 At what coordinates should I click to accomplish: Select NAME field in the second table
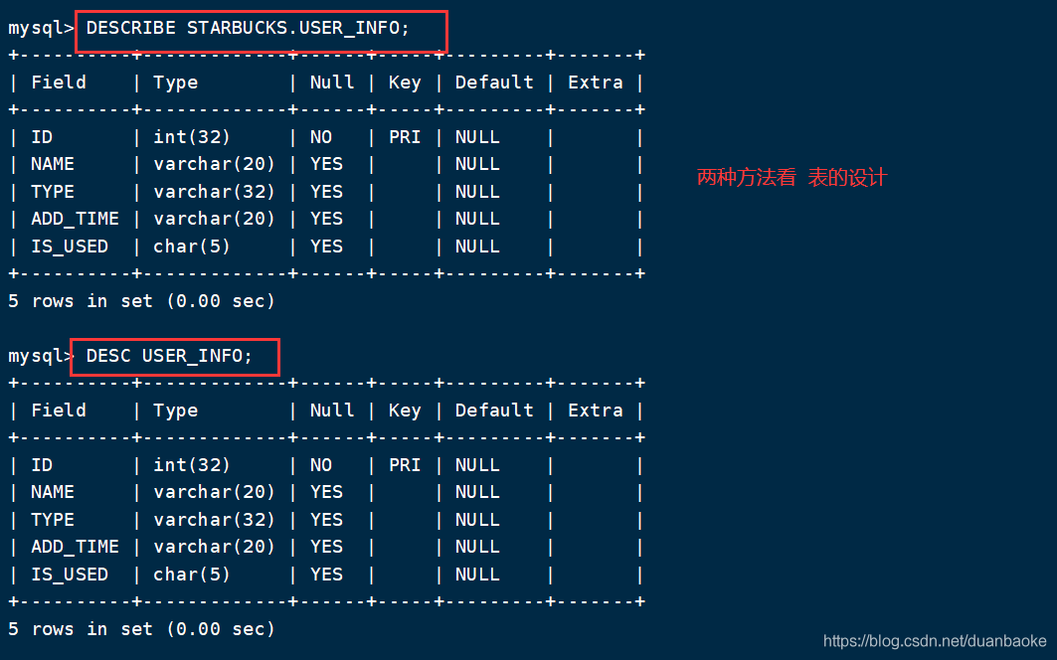click(53, 492)
